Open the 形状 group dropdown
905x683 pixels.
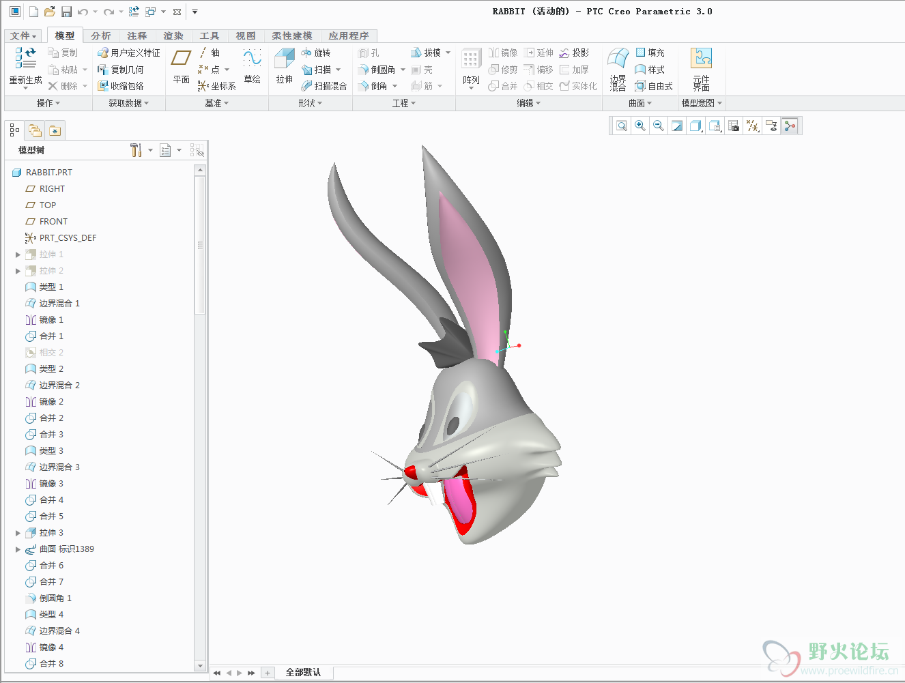pyautogui.click(x=310, y=103)
